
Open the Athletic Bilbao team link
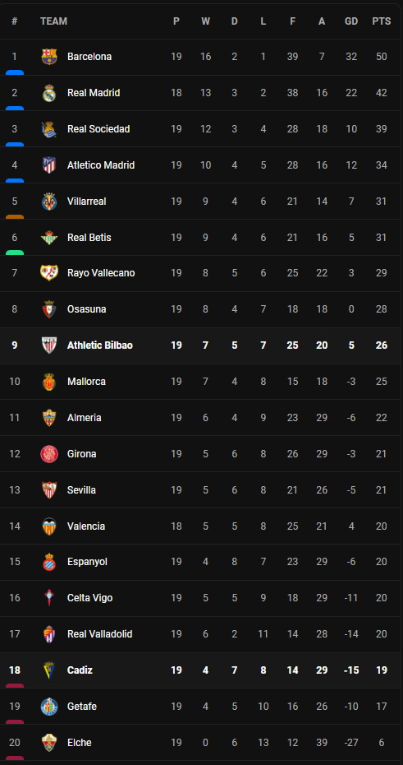pyautogui.click(x=100, y=345)
